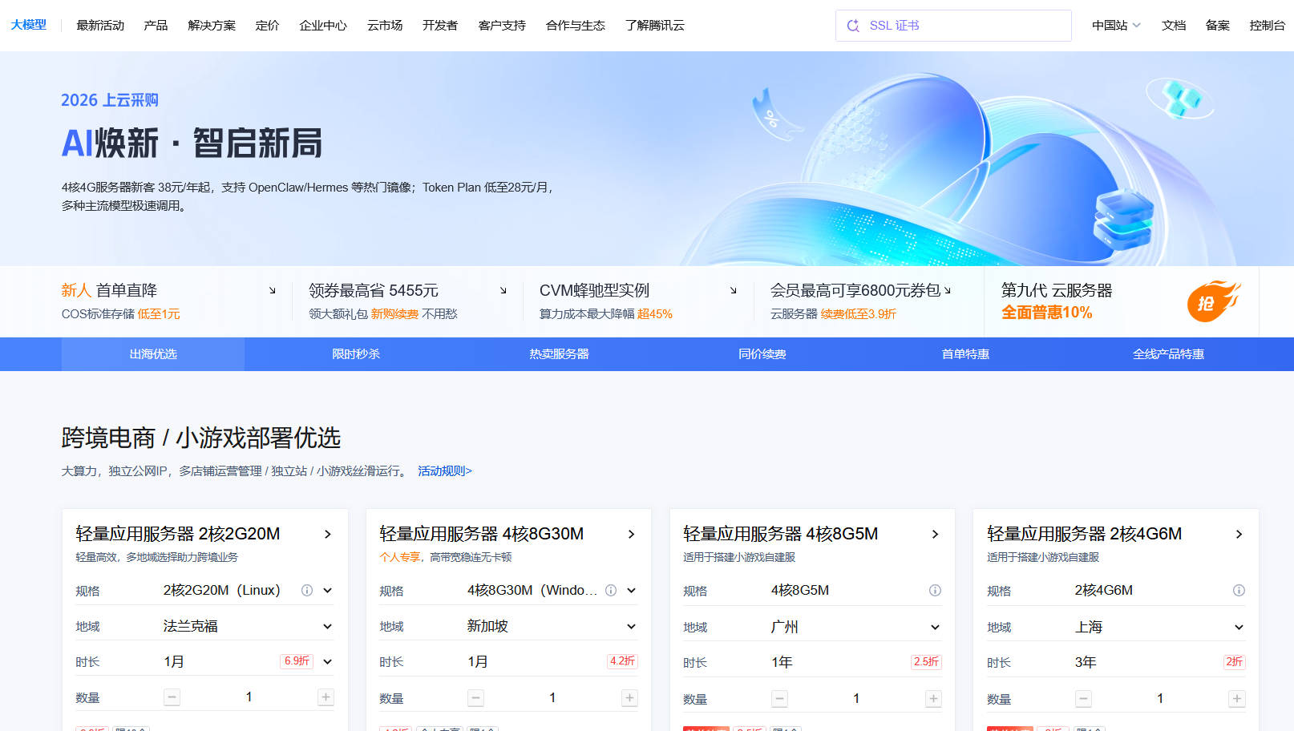Click the 第九代 云服务器 promo title

tap(1057, 290)
